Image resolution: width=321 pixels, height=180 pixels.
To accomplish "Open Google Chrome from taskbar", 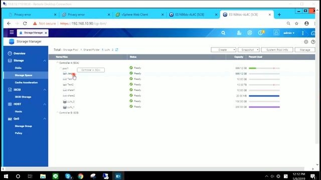I will pyautogui.click(x=80, y=176).
